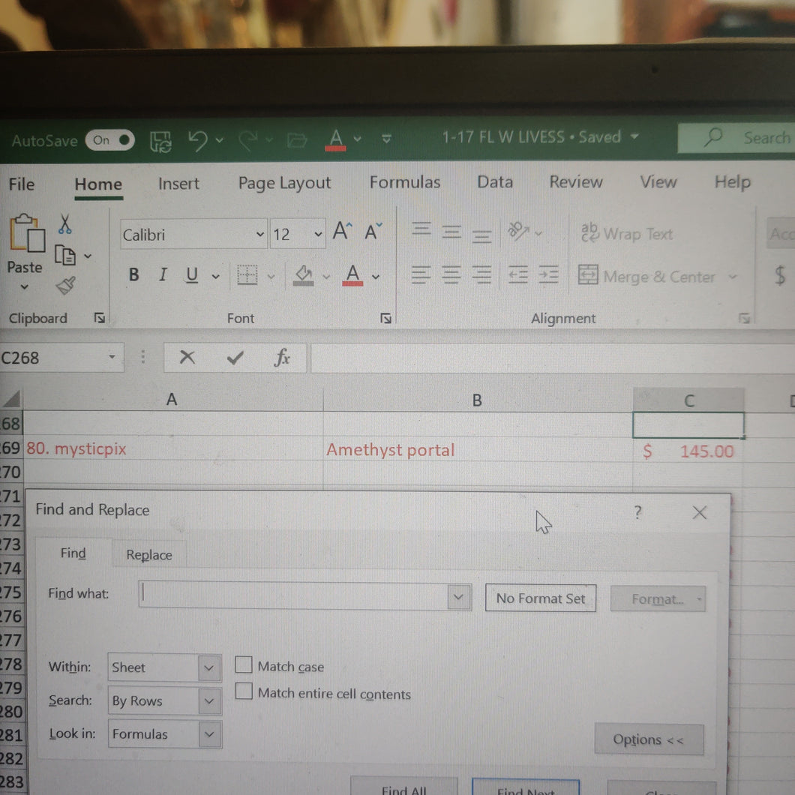Viewport: 795px width, 795px height.
Task: Switch to the Replace tab
Action: click(x=149, y=555)
